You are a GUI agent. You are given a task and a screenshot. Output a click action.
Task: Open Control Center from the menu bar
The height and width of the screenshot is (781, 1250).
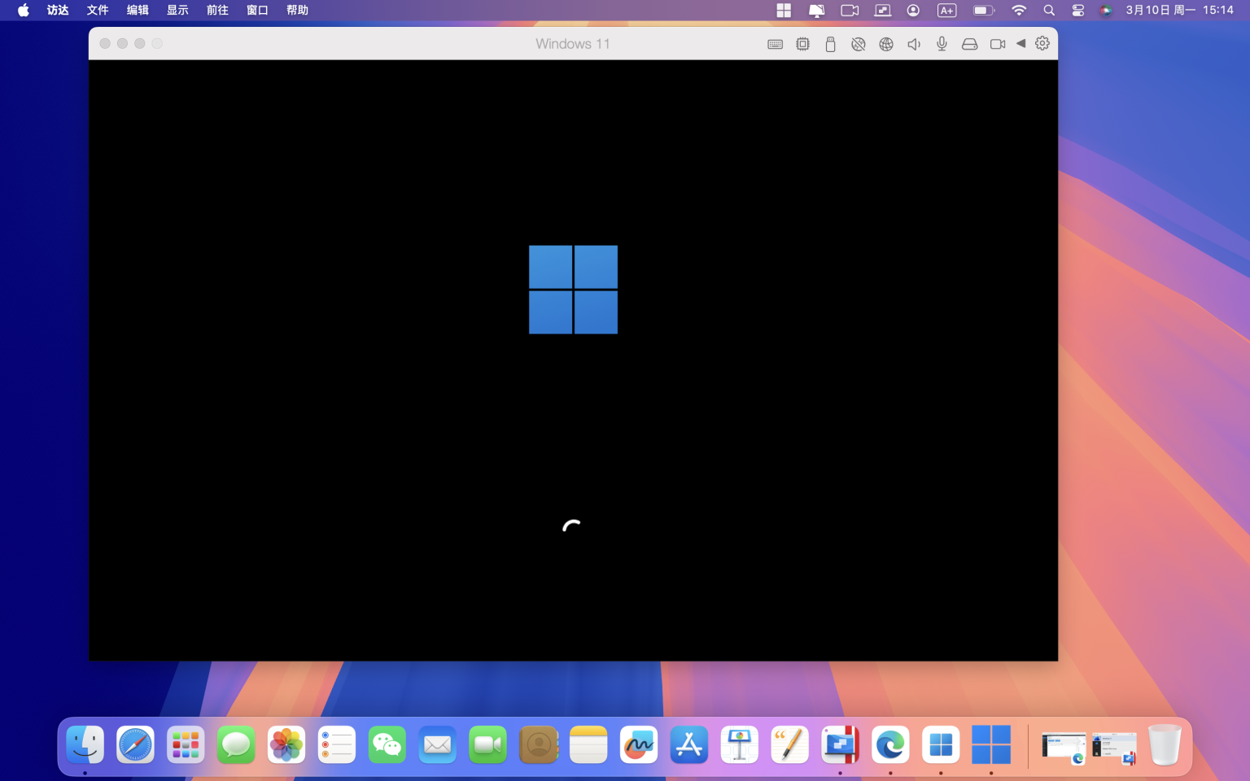(1077, 10)
